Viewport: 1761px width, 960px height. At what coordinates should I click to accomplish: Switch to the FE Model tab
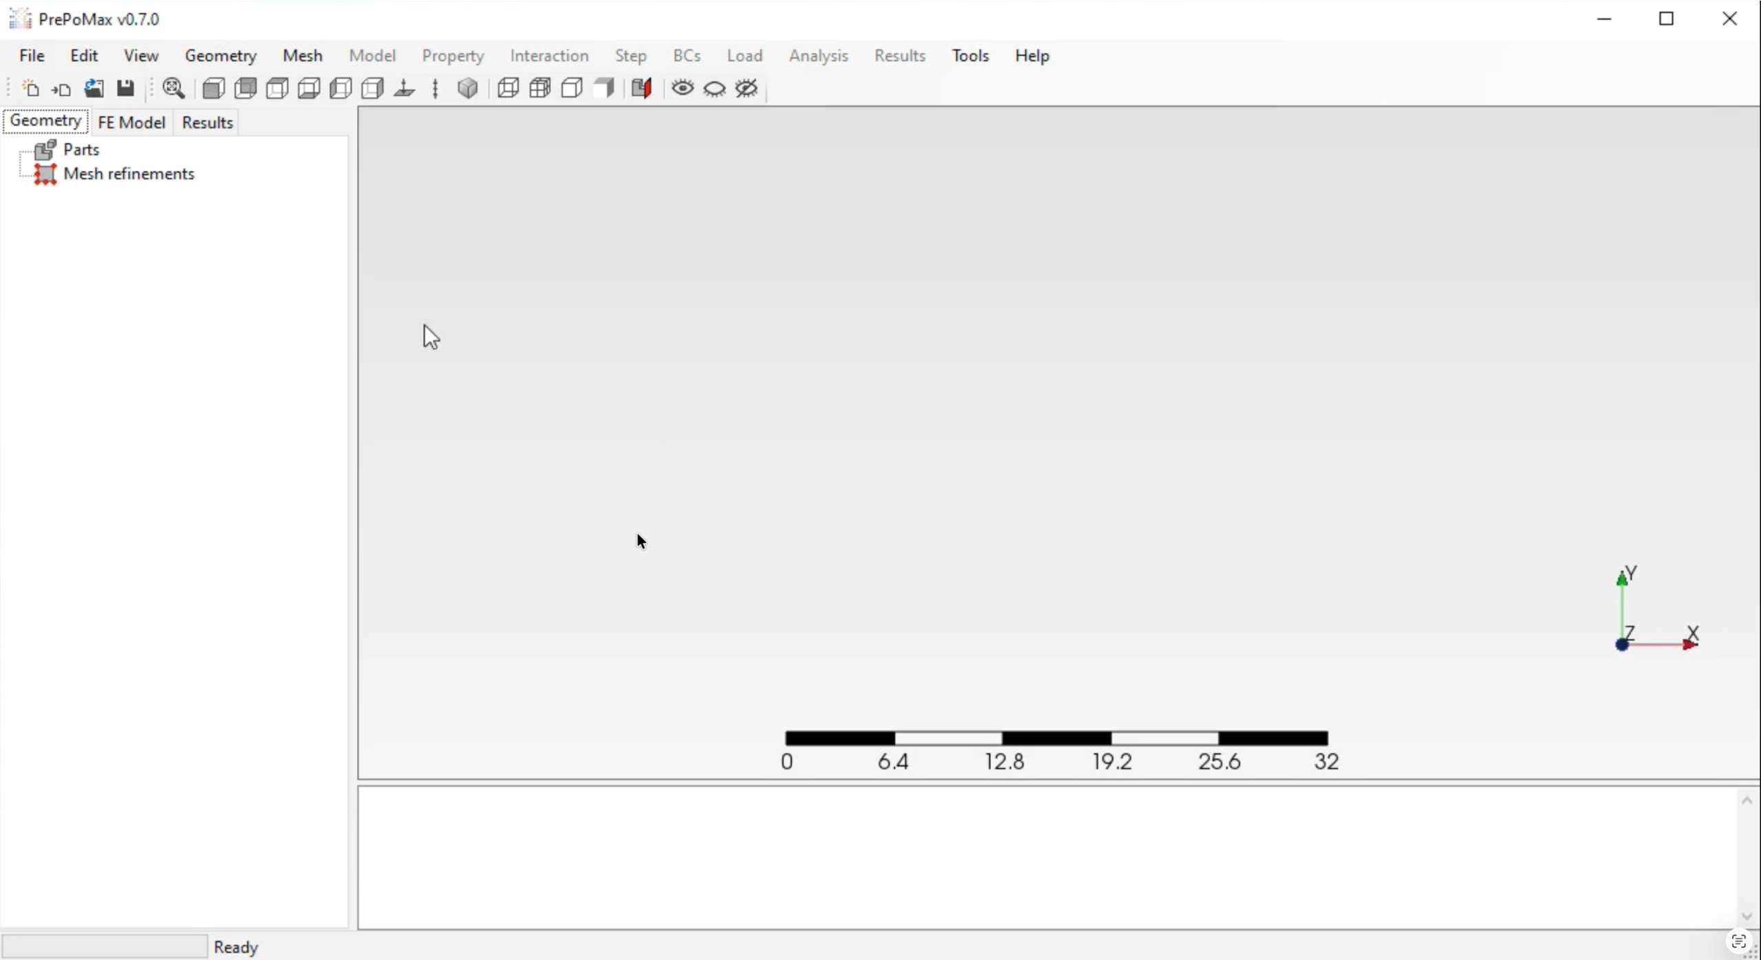[131, 122]
